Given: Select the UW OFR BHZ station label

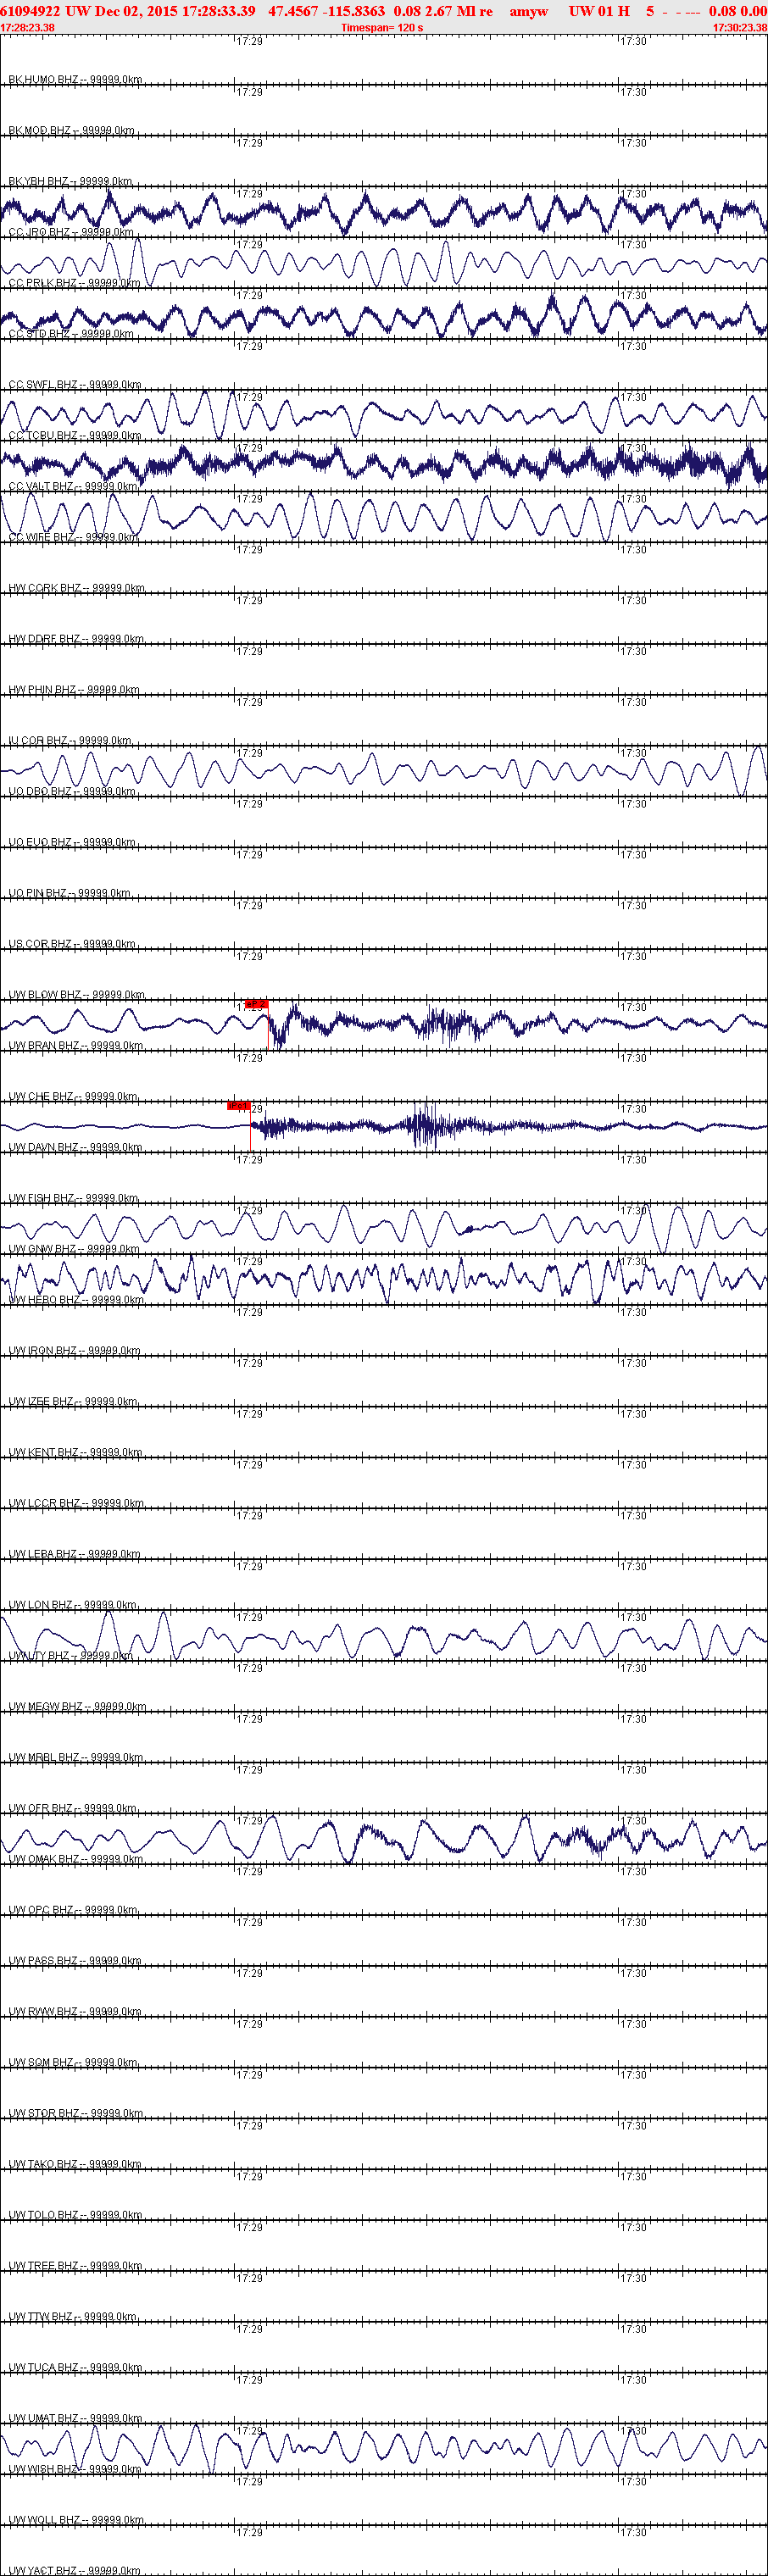Looking at the screenshot, I should tap(73, 1809).
